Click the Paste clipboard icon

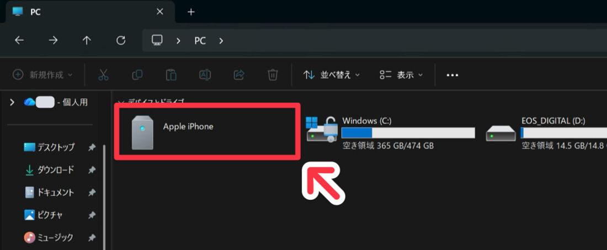tap(171, 75)
